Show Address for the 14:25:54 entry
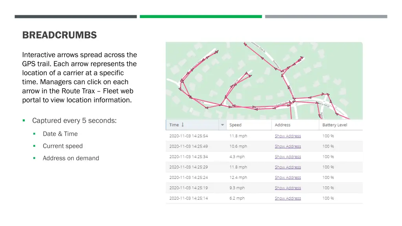Viewport: 402px width, 226px height. 288,136
